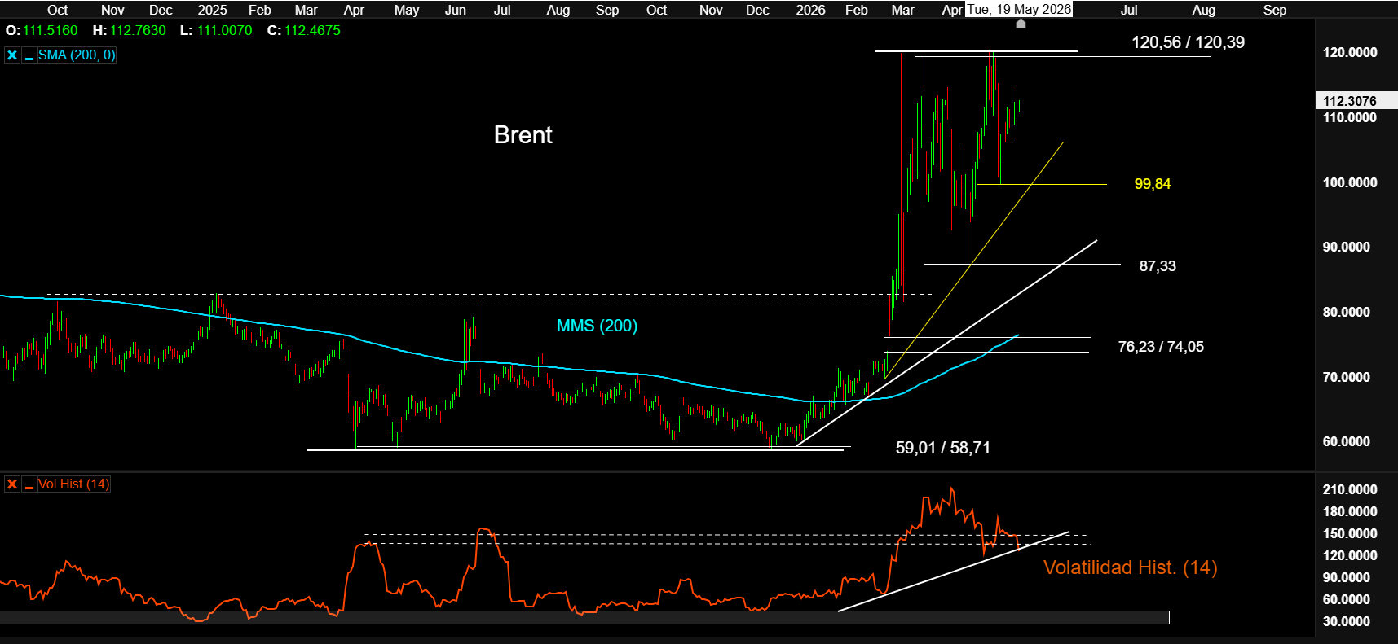1398x644 pixels.
Task: Select the Brent chart title text
Action: [523, 135]
